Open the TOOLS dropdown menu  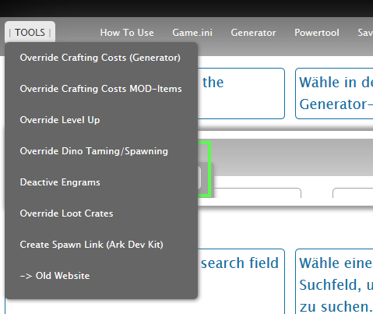[x=30, y=33]
